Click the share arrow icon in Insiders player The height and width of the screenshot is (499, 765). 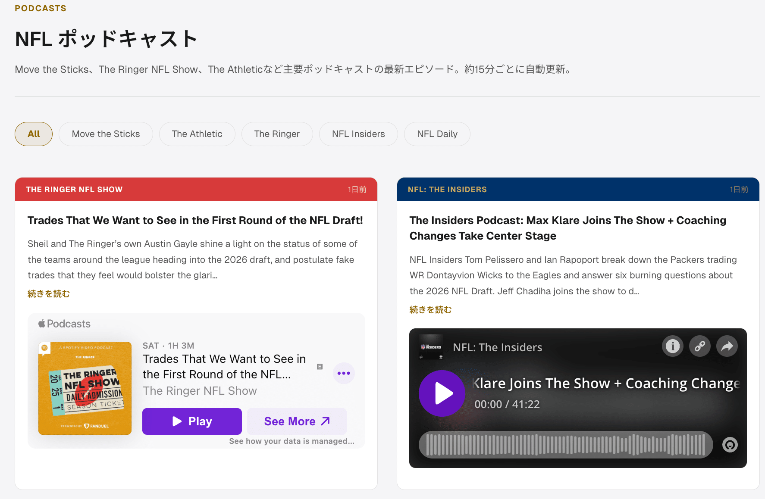click(727, 346)
